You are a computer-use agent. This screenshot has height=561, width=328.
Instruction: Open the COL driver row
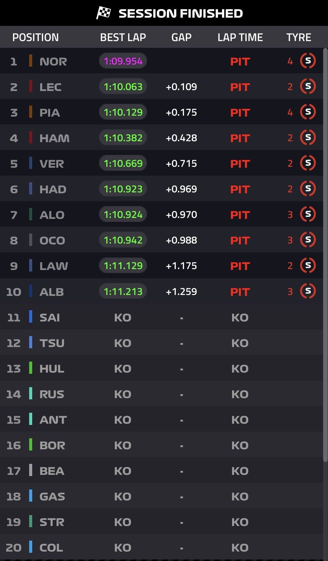click(162, 548)
